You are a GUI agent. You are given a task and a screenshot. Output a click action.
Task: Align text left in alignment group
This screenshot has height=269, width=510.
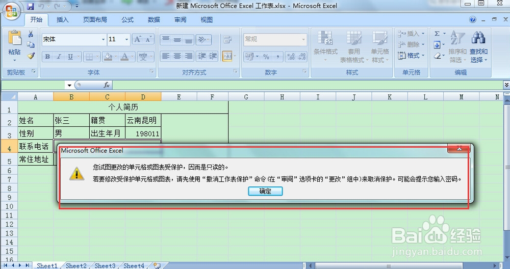166,56
